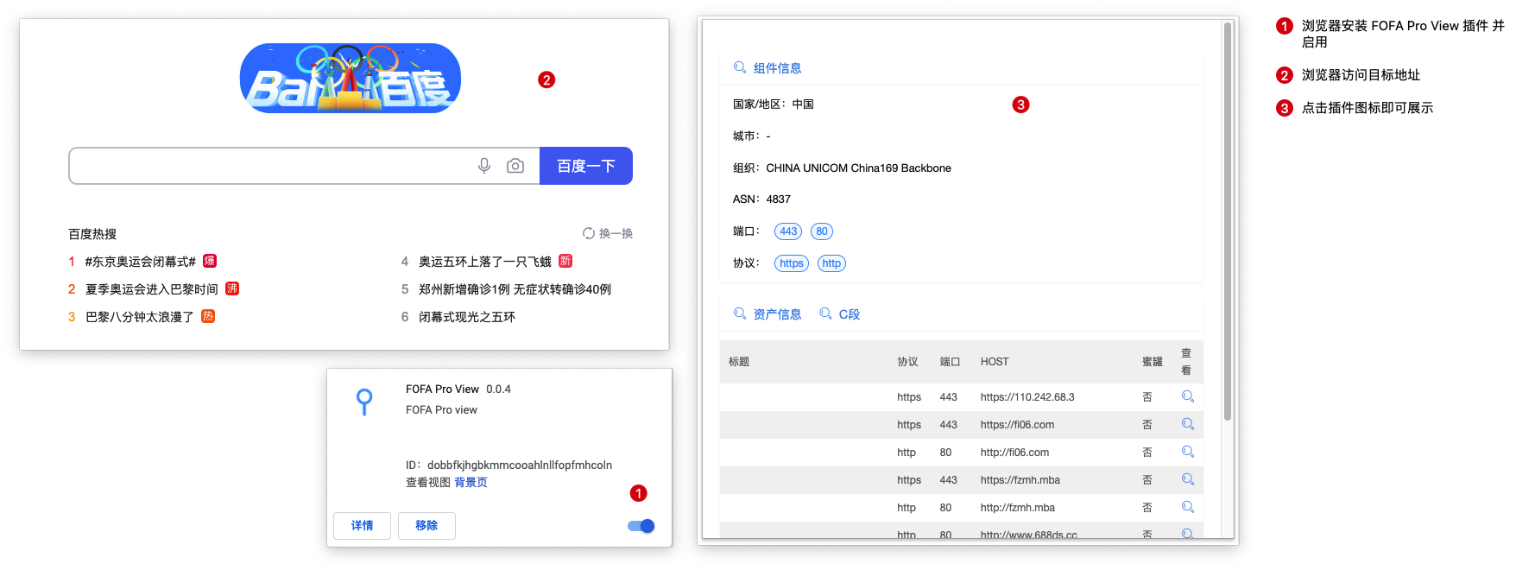Click the camera image search icon

(x=515, y=166)
